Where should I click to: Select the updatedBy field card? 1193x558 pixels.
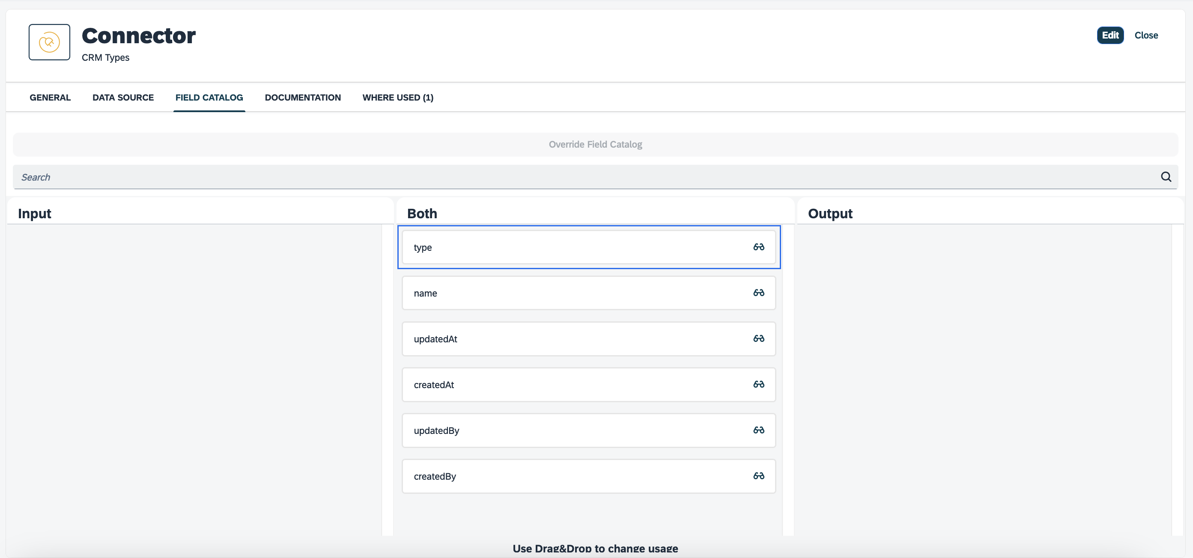589,430
